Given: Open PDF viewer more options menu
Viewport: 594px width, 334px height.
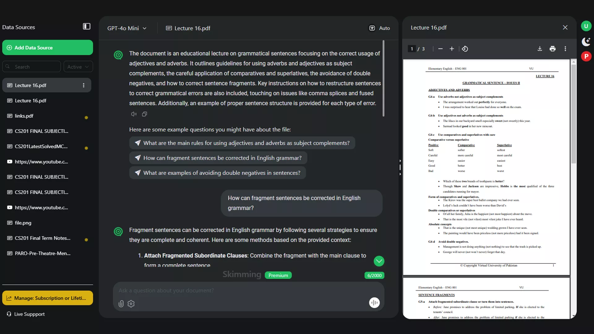Looking at the screenshot, I should tap(565, 49).
